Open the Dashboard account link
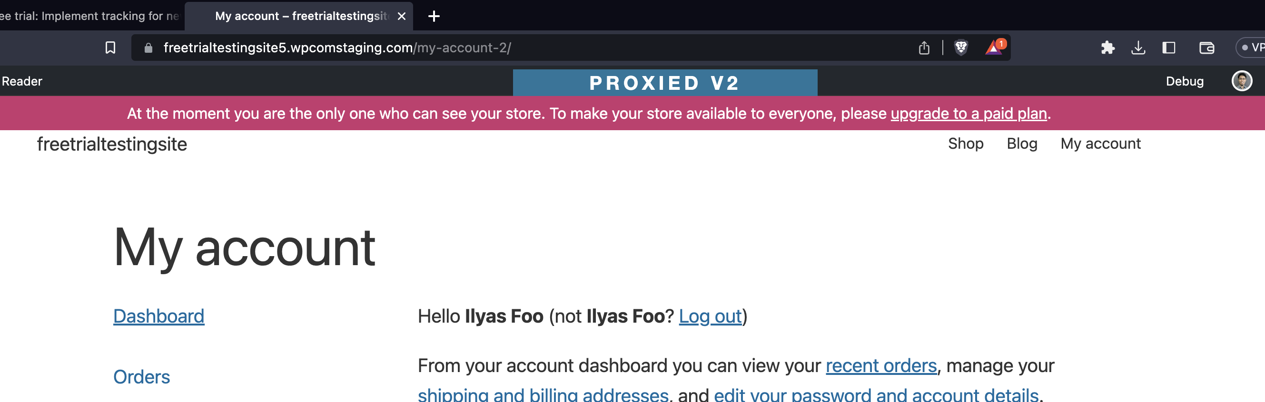The width and height of the screenshot is (1265, 402). tap(158, 316)
